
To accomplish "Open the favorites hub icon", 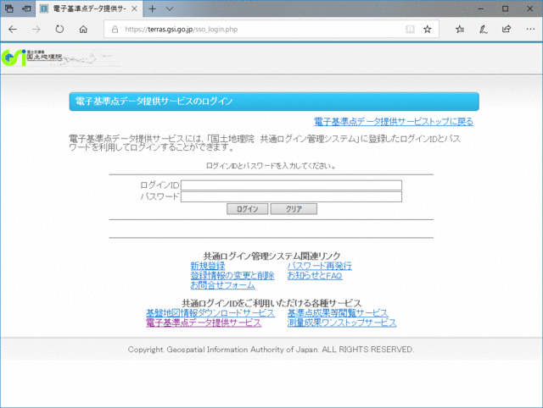I will [x=460, y=30].
